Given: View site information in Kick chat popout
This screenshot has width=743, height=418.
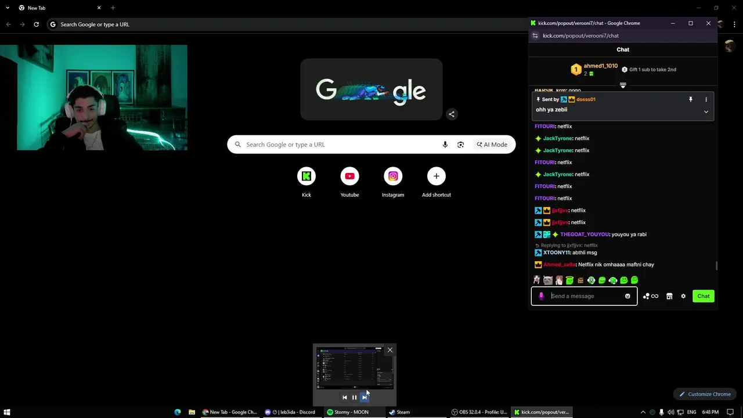Looking at the screenshot, I should coord(535,35).
